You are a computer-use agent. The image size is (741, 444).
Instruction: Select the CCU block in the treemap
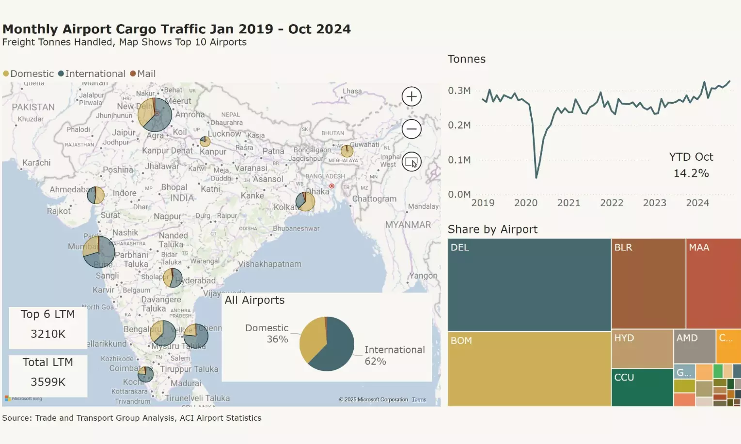(642, 387)
